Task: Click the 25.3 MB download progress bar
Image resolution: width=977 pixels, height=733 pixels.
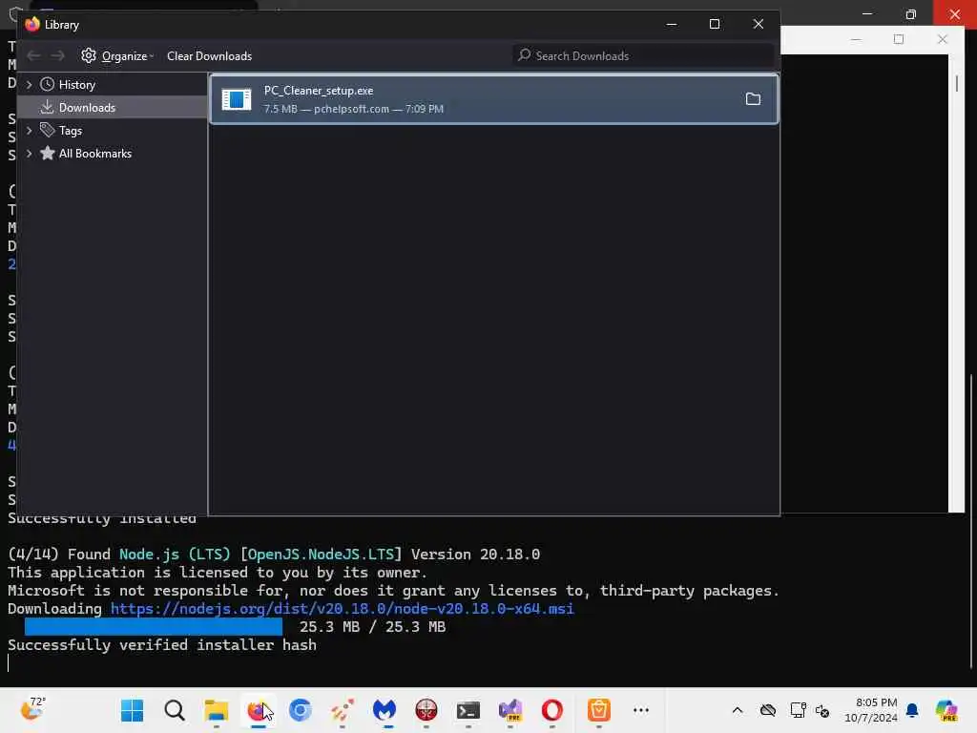Action: (154, 626)
